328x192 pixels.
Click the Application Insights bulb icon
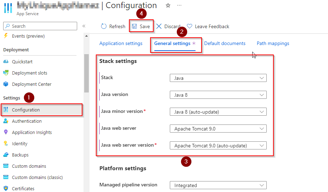tap(6, 132)
